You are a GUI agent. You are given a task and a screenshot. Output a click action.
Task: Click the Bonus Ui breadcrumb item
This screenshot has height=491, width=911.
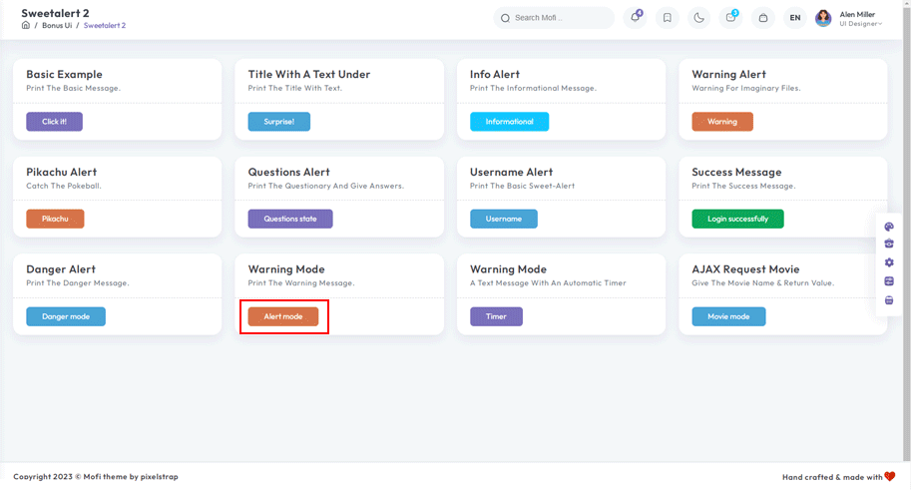[57, 25]
